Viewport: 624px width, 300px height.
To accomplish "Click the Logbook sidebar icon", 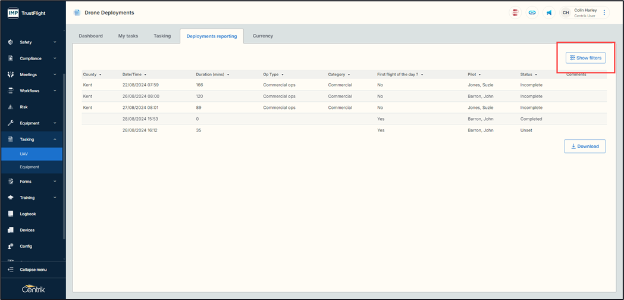I will pos(11,214).
